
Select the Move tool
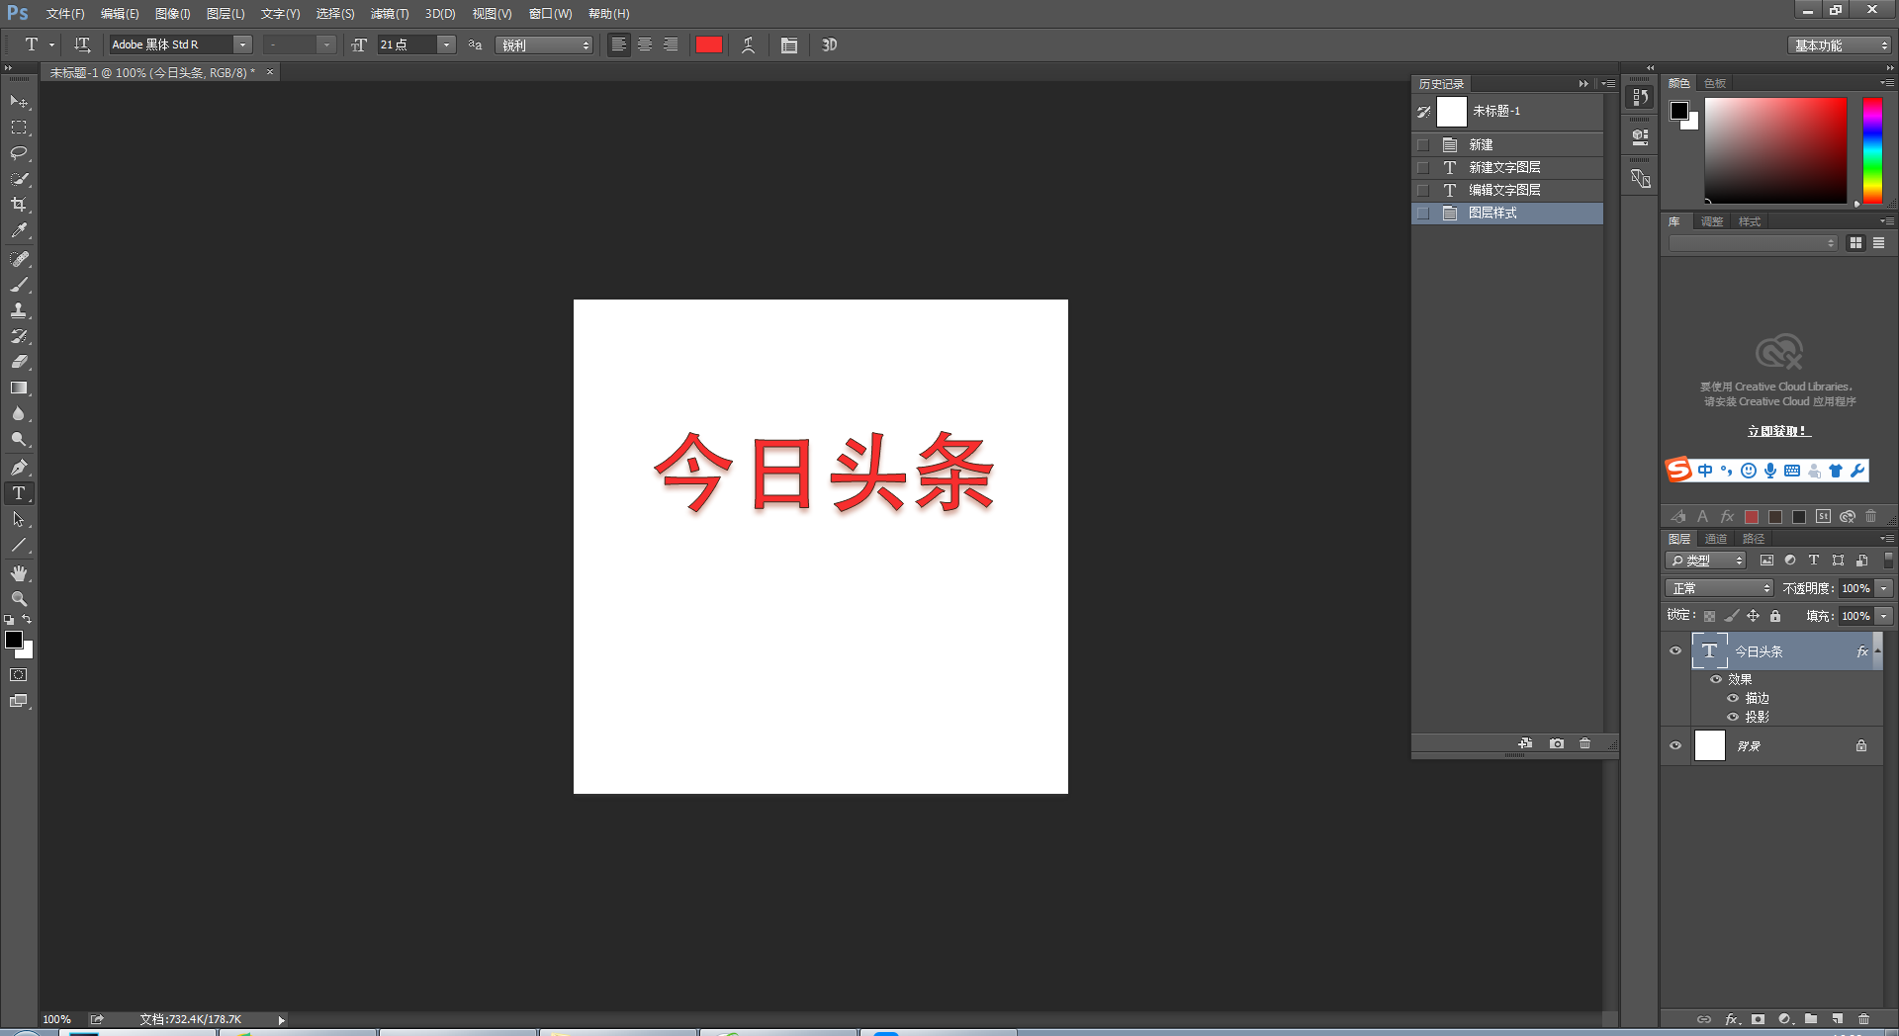(x=19, y=102)
